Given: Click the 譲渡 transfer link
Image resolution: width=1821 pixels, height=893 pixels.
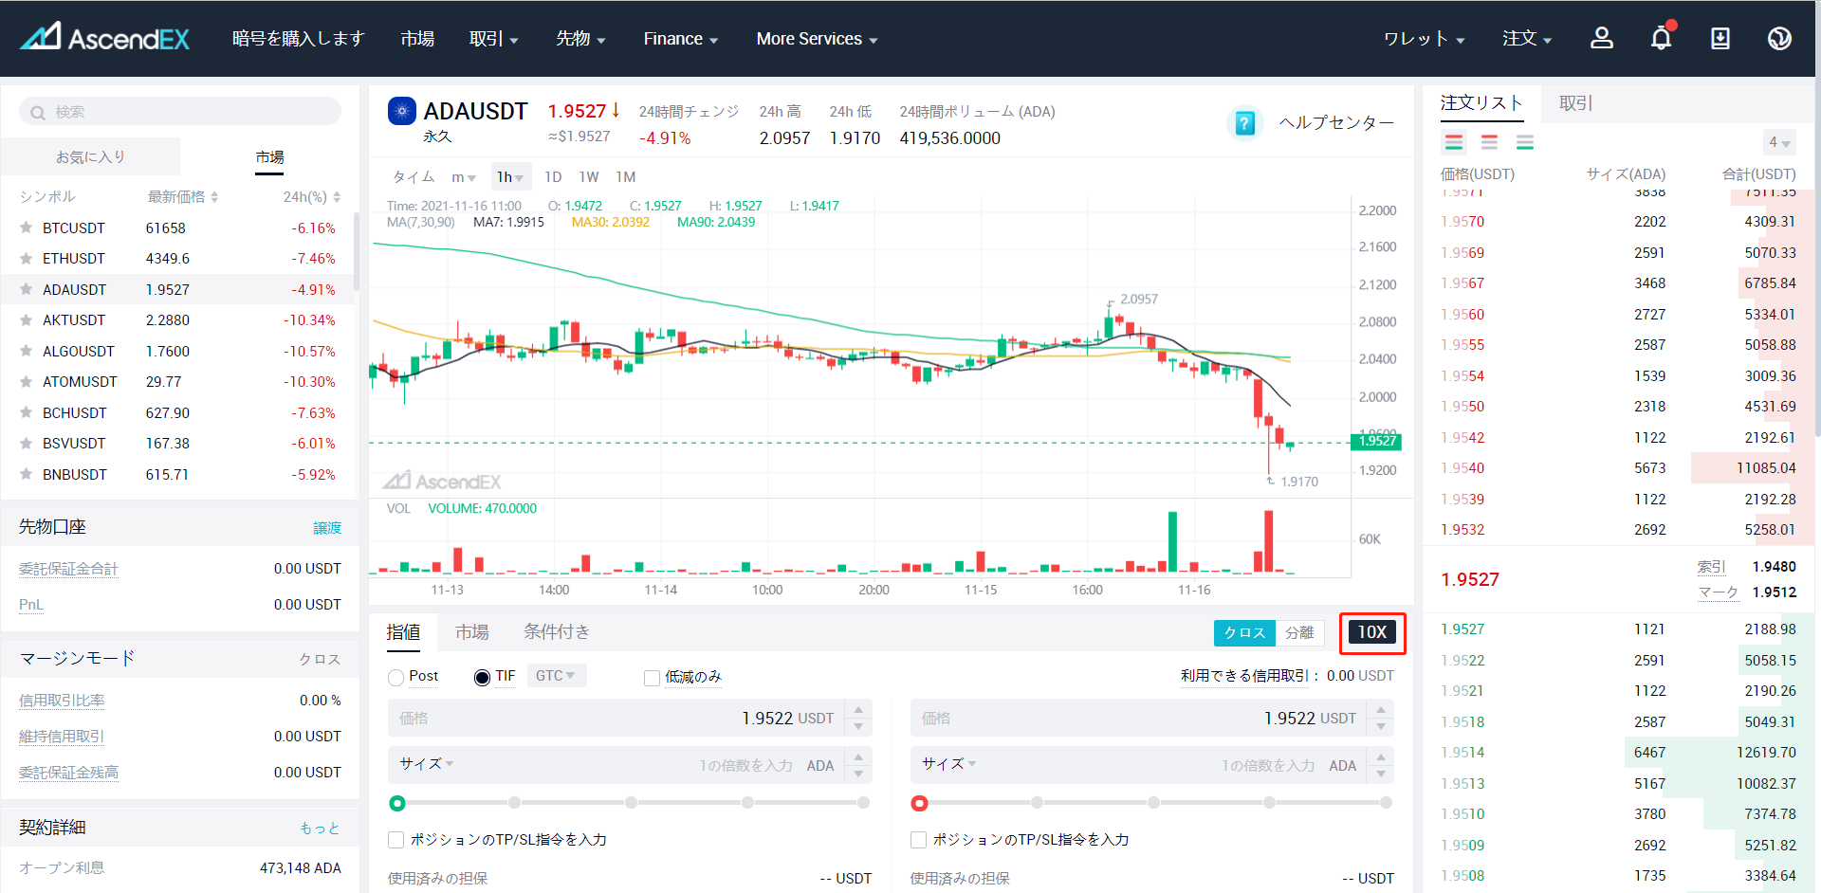Looking at the screenshot, I should 327,528.
